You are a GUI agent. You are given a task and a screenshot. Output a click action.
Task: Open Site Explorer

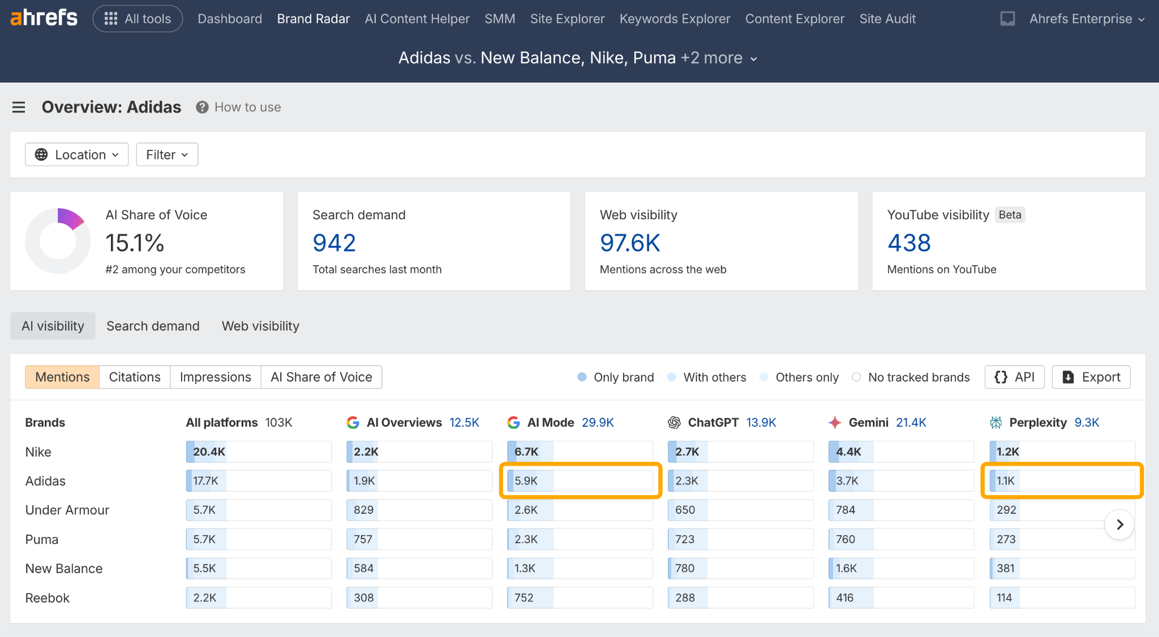pos(567,19)
